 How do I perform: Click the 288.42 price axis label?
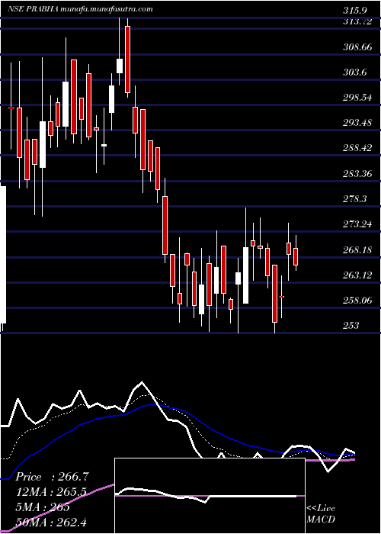tap(357, 149)
